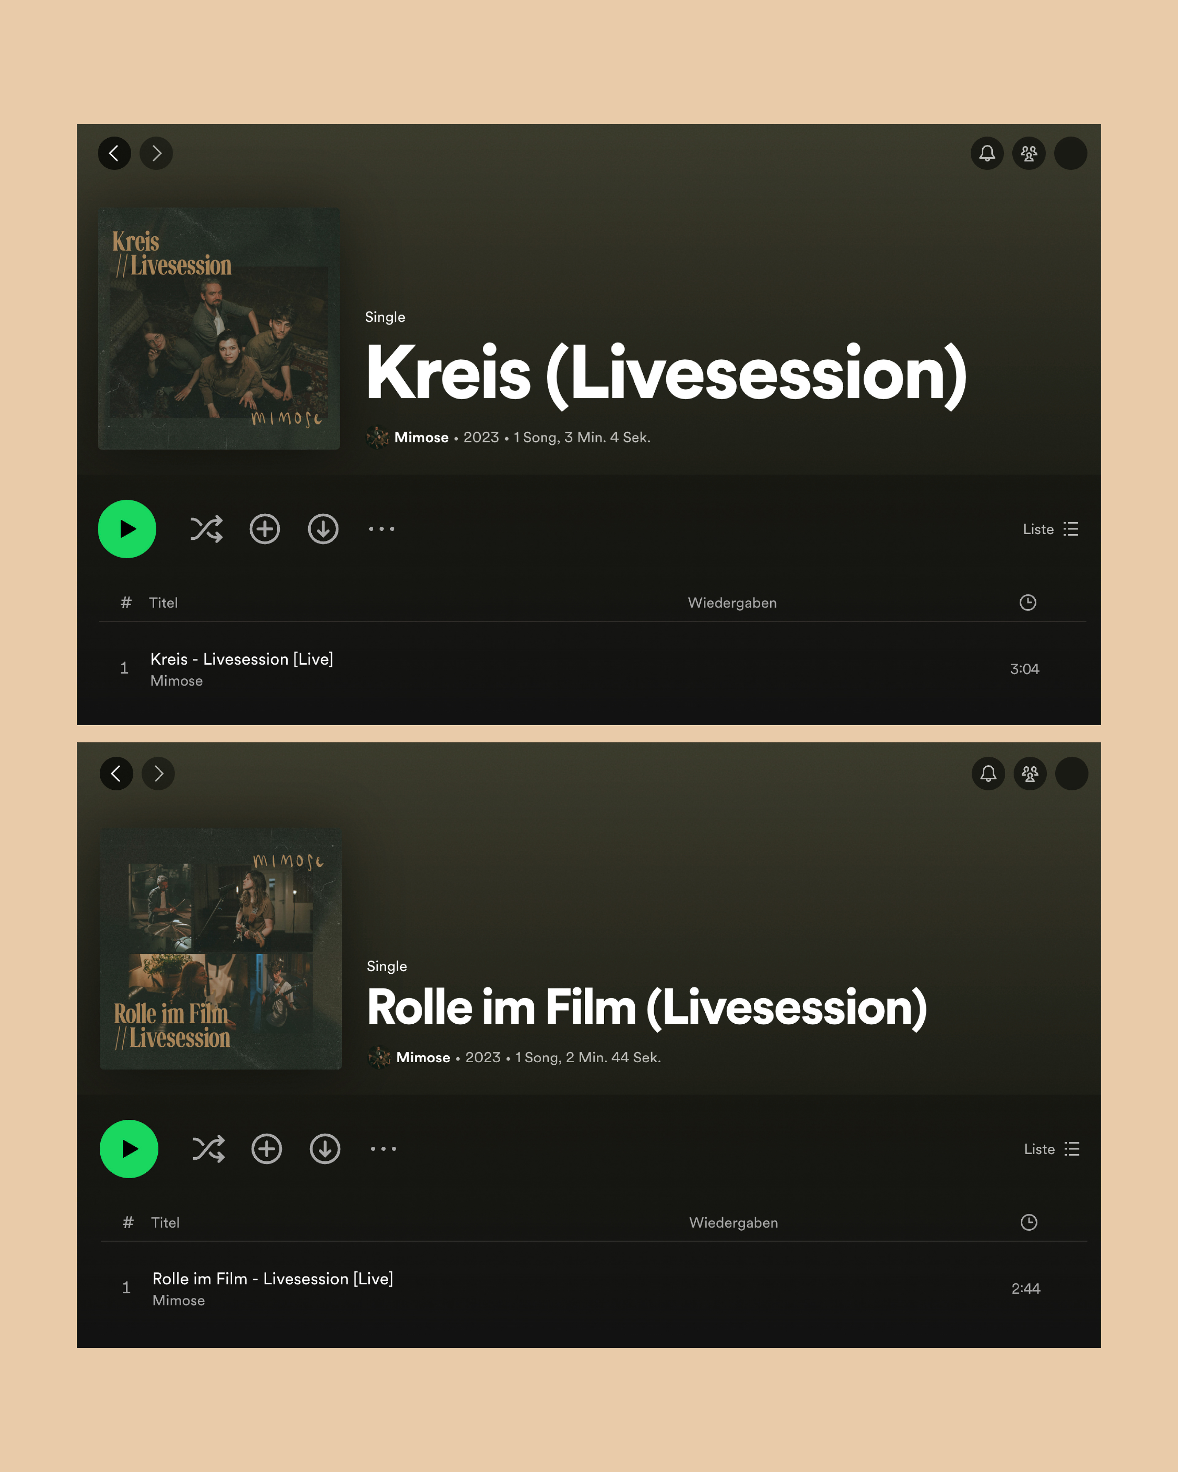Play the Kreis (Livesession) single
Screen dimensions: 1178x1472
pyautogui.click(x=127, y=529)
